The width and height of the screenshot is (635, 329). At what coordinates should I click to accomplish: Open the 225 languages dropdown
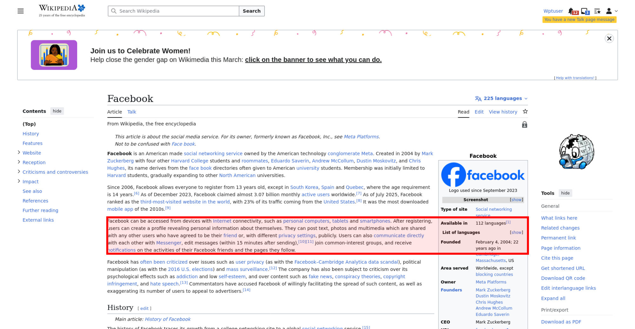501,98
